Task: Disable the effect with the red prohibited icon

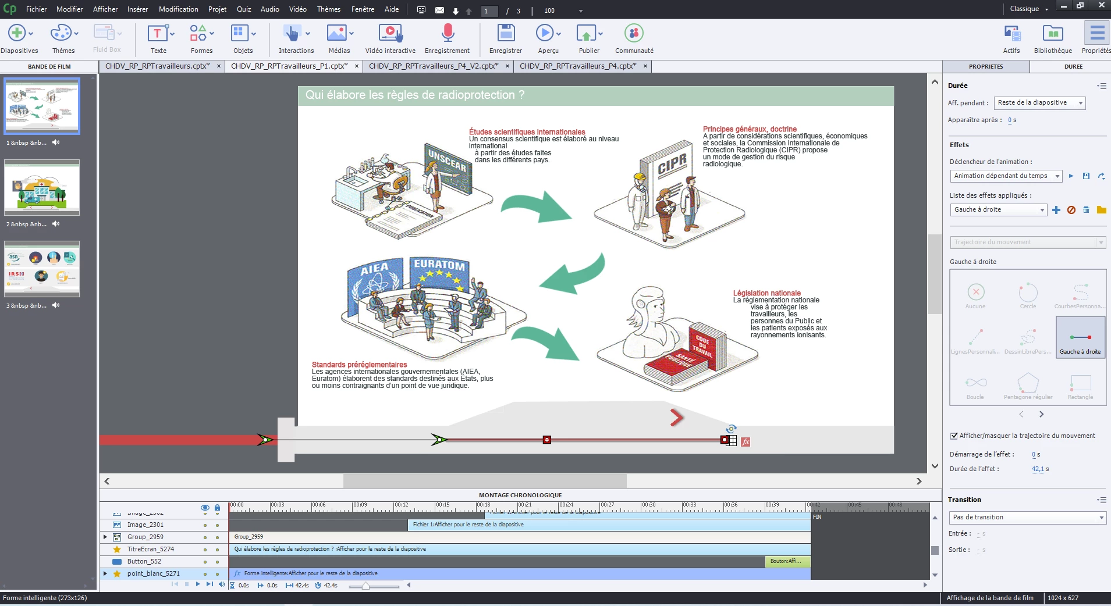Action: point(1071,210)
